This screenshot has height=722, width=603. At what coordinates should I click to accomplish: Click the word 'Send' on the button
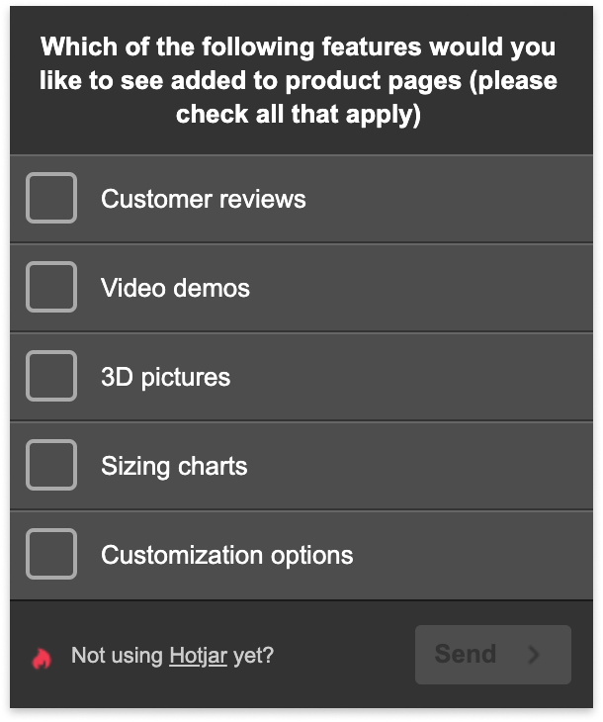[x=466, y=654]
